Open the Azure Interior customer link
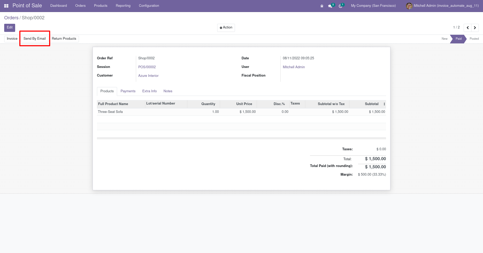The width and height of the screenshot is (483, 253). [x=148, y=76]
